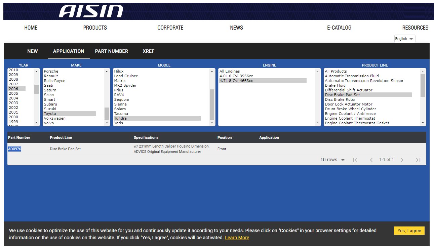Viewport: 434px width, 251px height.
Task: Click scroll-down arrow in the Make list
Action: tap(107, 123)
